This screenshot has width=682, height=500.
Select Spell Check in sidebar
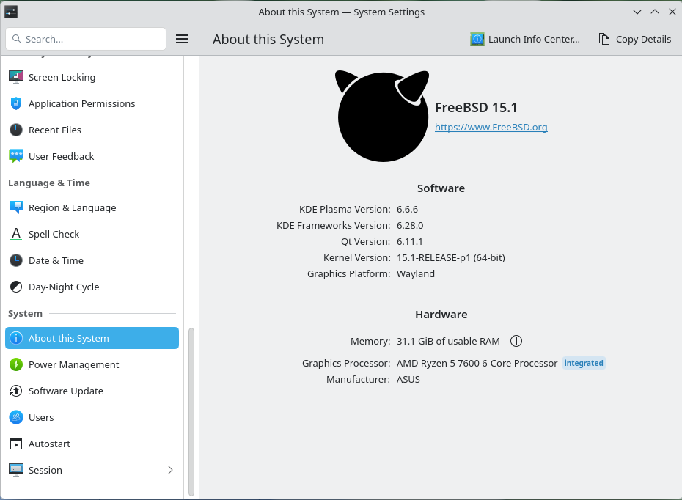point(92,234)
